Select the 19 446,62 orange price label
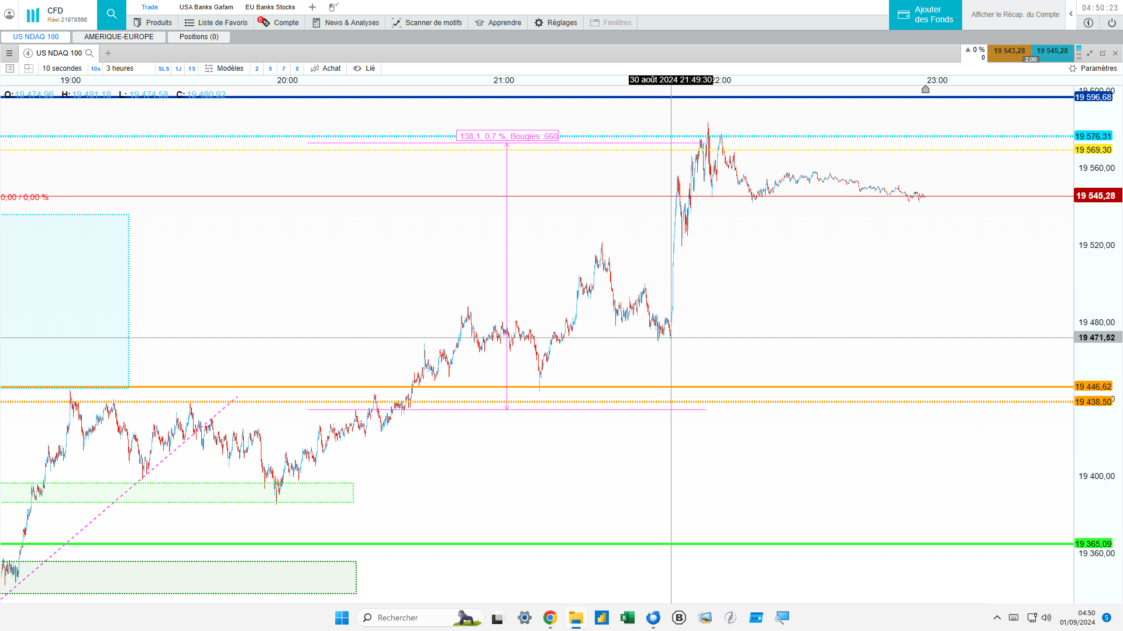This screenshot has height=631, width=1123. pyautogui.click(x=1093, y=387)
